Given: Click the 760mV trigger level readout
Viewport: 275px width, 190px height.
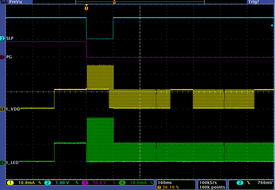Looking at the screenshot, I should [265, 183].
